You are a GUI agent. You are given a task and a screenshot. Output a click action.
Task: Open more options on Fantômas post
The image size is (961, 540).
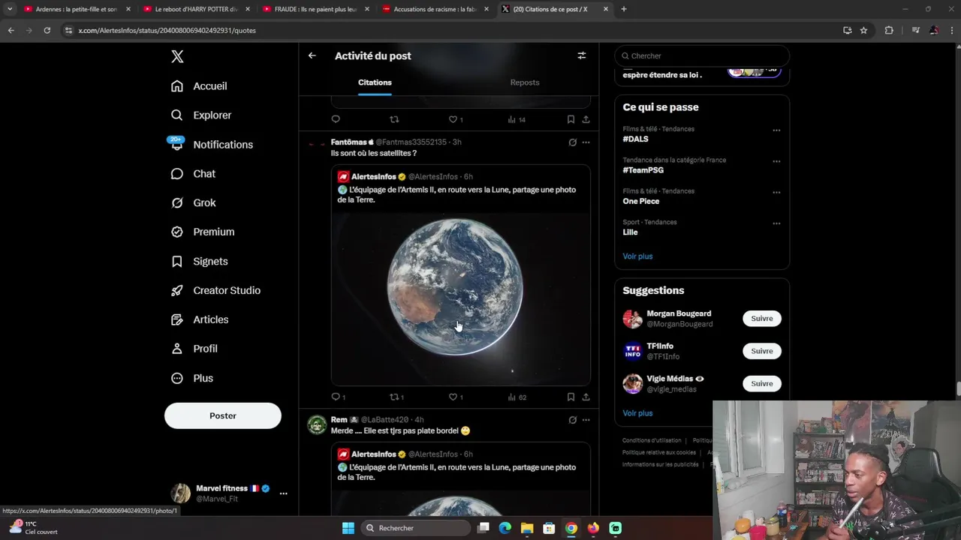click(x=586, y=142)
